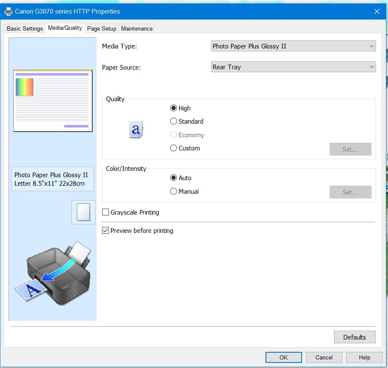Image resolution: width=388 pixels, height=368 pixels.
Task: Confirm with the OK button
Action: tap(284, 357)
